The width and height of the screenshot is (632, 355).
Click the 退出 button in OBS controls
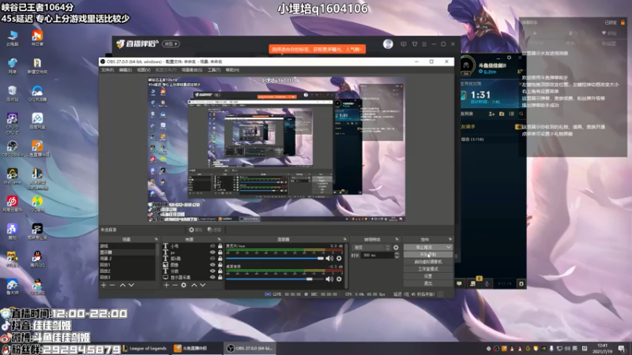427,283
